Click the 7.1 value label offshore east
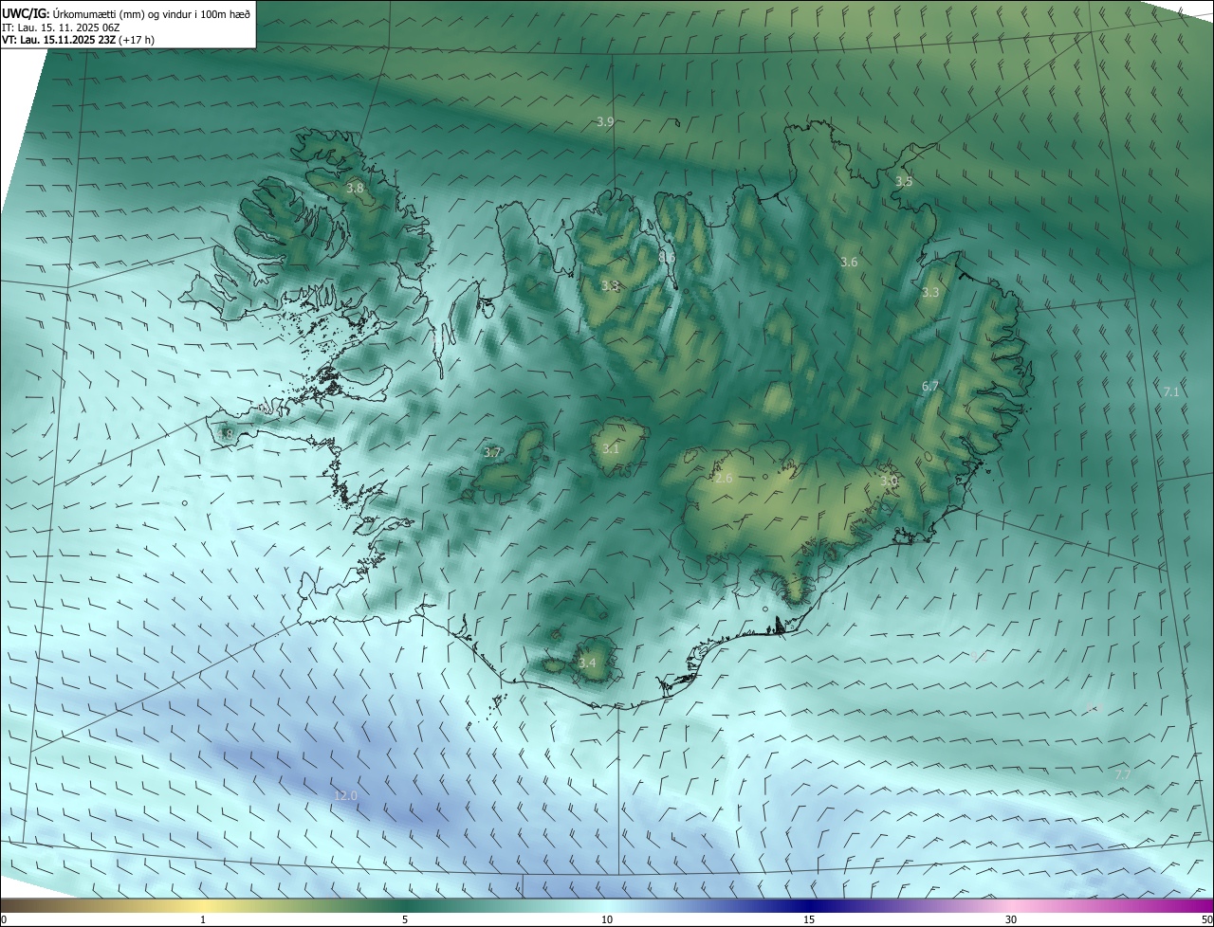Viewport: 1214px width, 927px height. pos(1171,391)
